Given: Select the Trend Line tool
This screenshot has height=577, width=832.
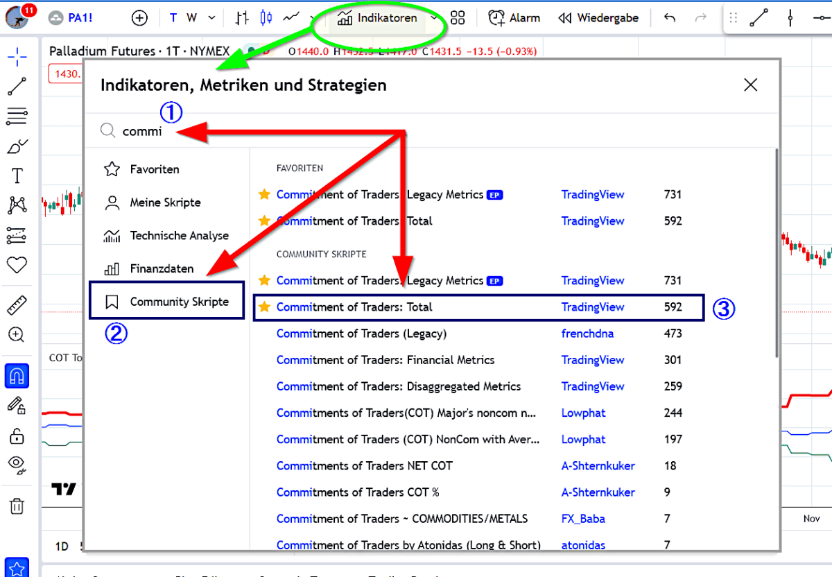Looking at the screenshot, I should point(15,87).
